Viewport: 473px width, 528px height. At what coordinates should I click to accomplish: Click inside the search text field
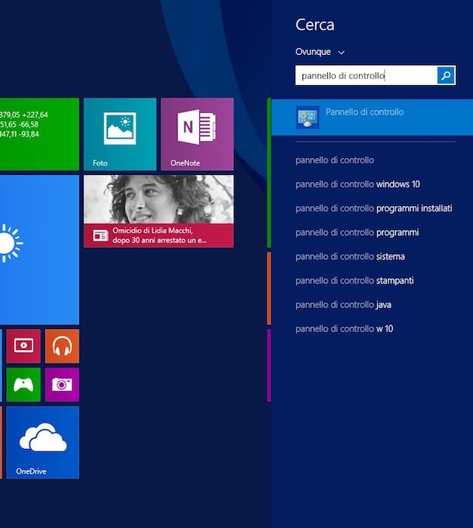pyautogui.click(x=364, y=75)
